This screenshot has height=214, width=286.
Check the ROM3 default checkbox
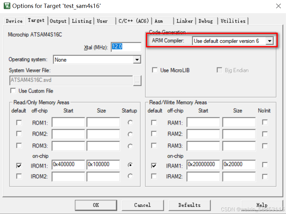(19, 146)
